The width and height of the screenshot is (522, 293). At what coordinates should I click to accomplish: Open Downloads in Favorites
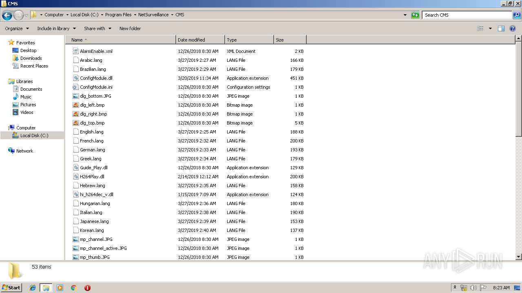31,58
